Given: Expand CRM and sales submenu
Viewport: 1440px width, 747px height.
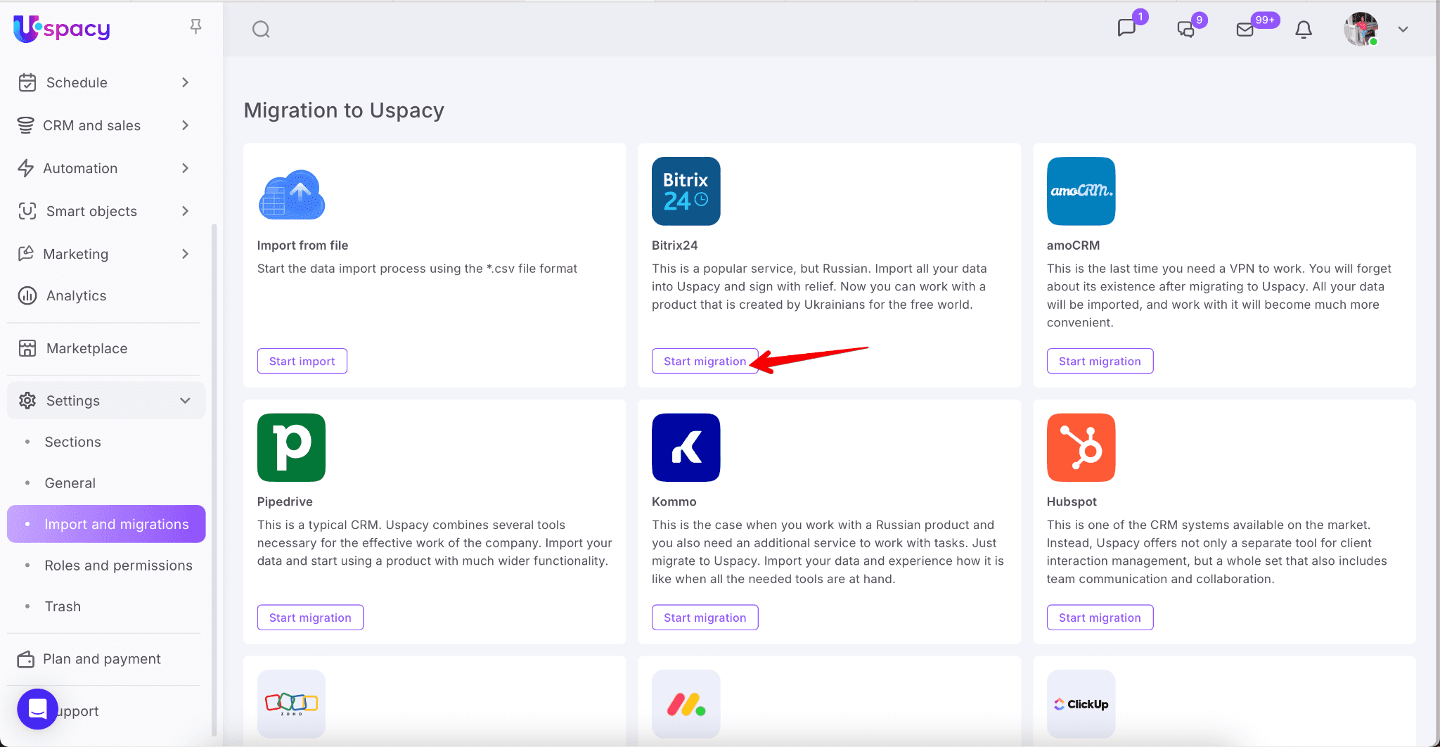Looking at the screenshot, I should tap(186, 125).
